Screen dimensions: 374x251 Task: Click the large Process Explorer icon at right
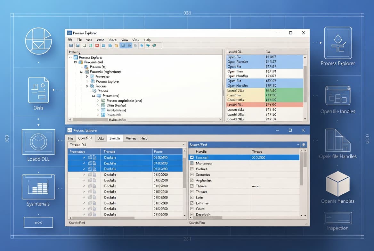click(338, 43)
